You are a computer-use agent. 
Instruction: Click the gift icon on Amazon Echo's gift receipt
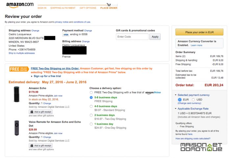32,112
